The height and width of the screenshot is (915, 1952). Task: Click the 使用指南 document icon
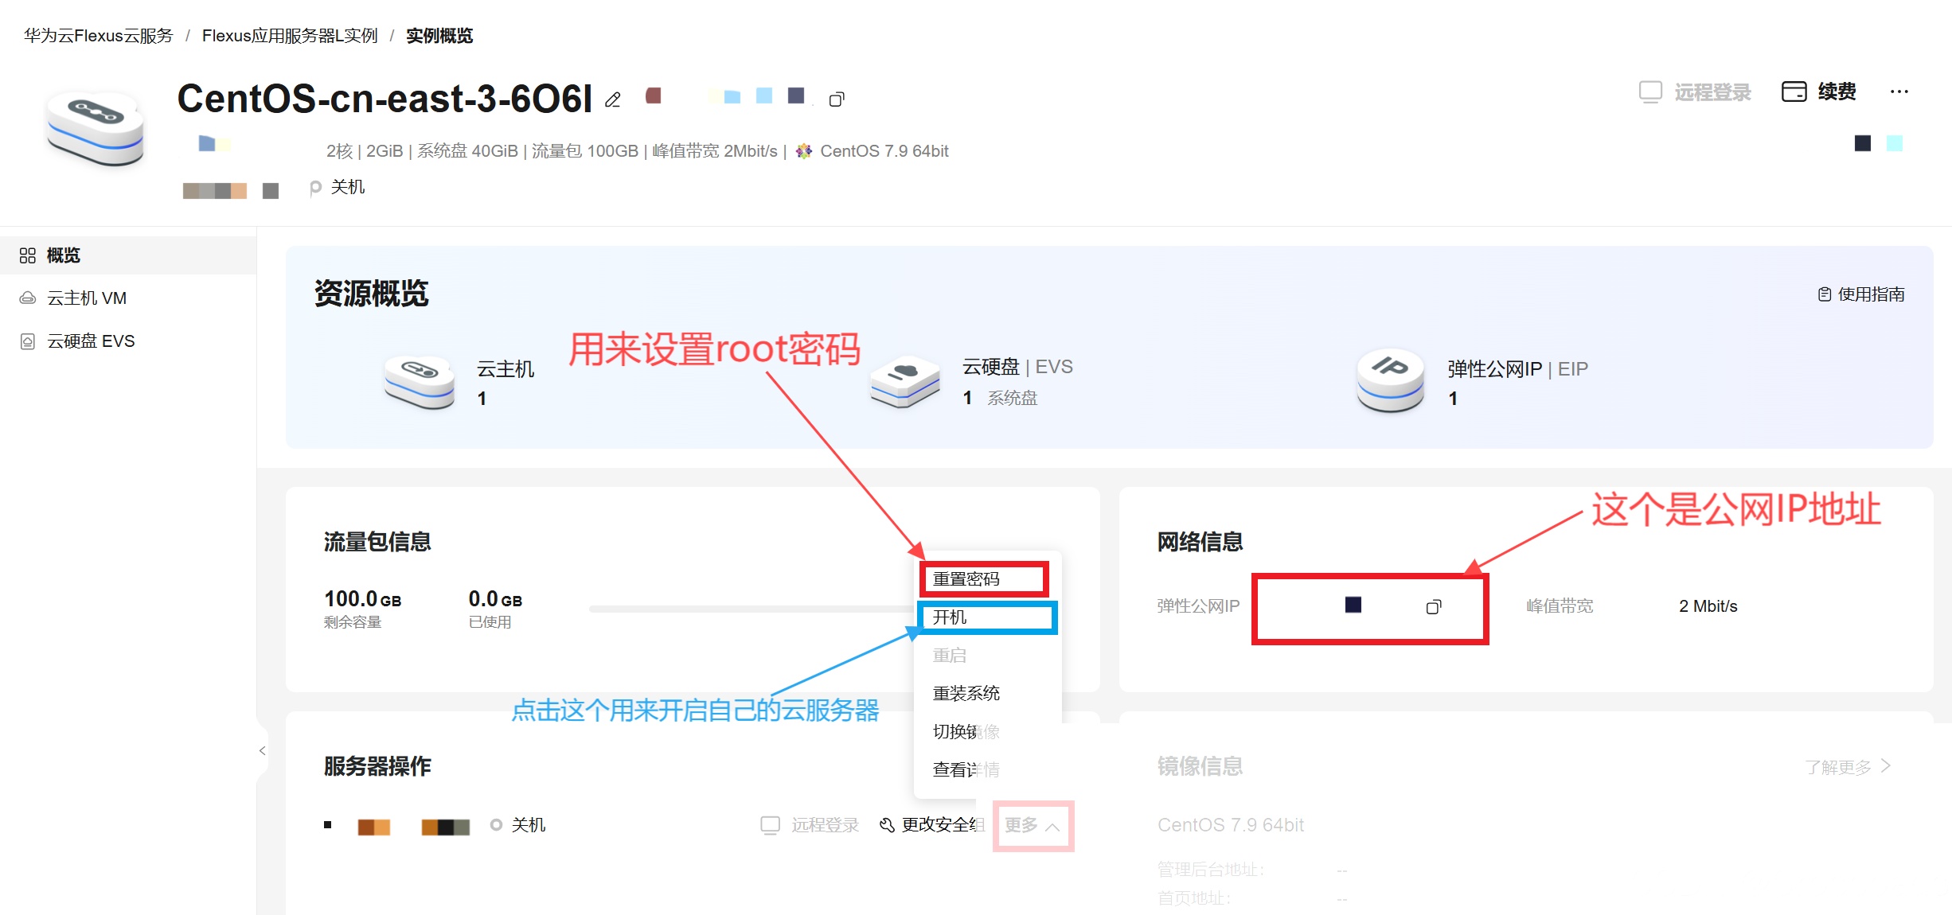click(x=1825, y=294)
